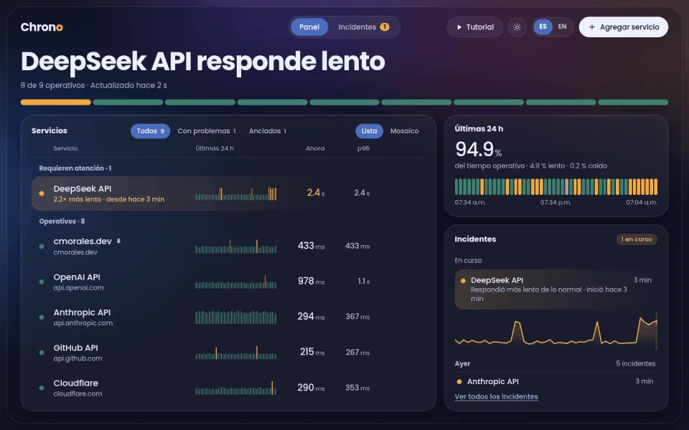Click the "2.2× más lento · desde hace 3 min" text

tap(109, 199)
